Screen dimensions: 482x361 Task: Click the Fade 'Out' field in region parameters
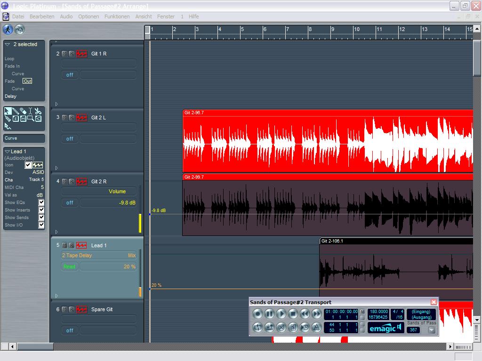point(27,81)
